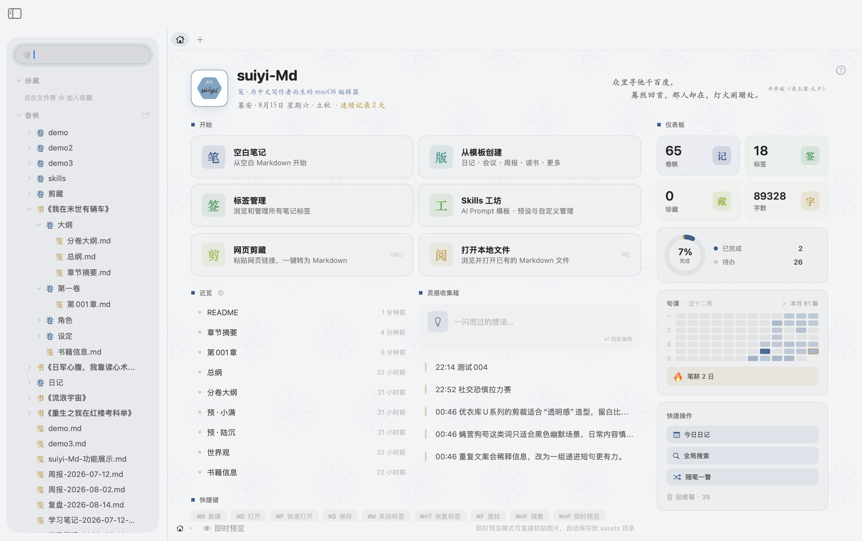Add a new tab with plus
The width and height of the screenshot is (862, 541).
(x=200, y=40)
